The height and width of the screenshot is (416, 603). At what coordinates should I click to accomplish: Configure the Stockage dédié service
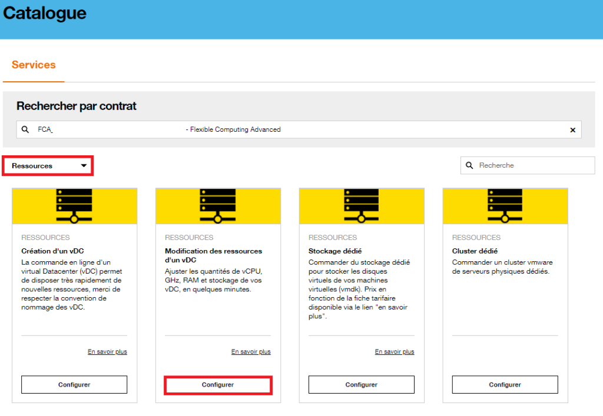(362, 384)
